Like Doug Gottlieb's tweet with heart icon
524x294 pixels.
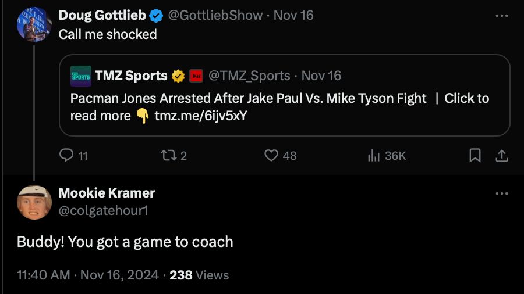point(271,155)
